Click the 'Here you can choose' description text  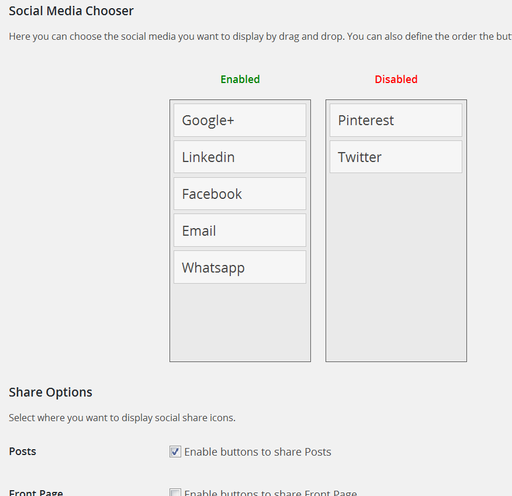(260, 37)
